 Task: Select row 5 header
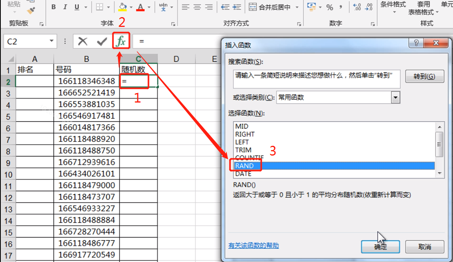8,117
